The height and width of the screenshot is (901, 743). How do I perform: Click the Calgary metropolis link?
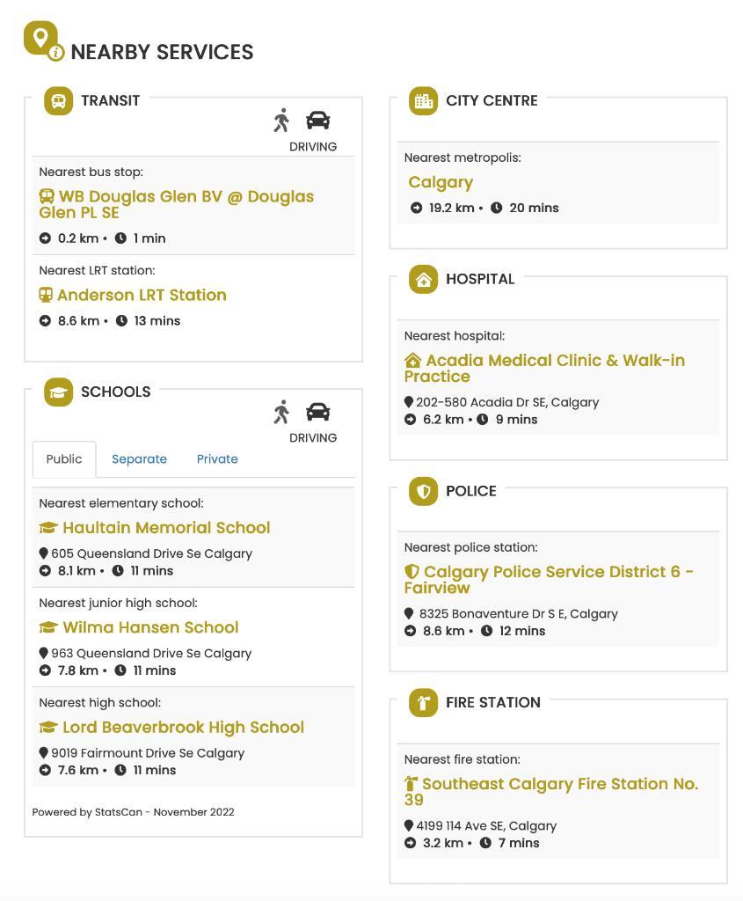pyautogui.click(x=441, y=183)
